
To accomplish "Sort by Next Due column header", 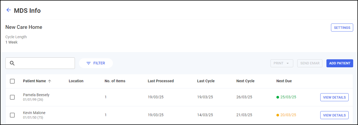I will [x=284, y=81].
